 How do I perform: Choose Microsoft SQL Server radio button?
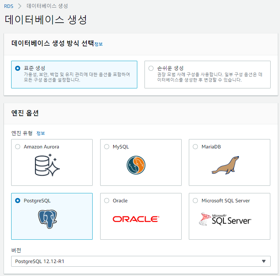pos(195,201)
